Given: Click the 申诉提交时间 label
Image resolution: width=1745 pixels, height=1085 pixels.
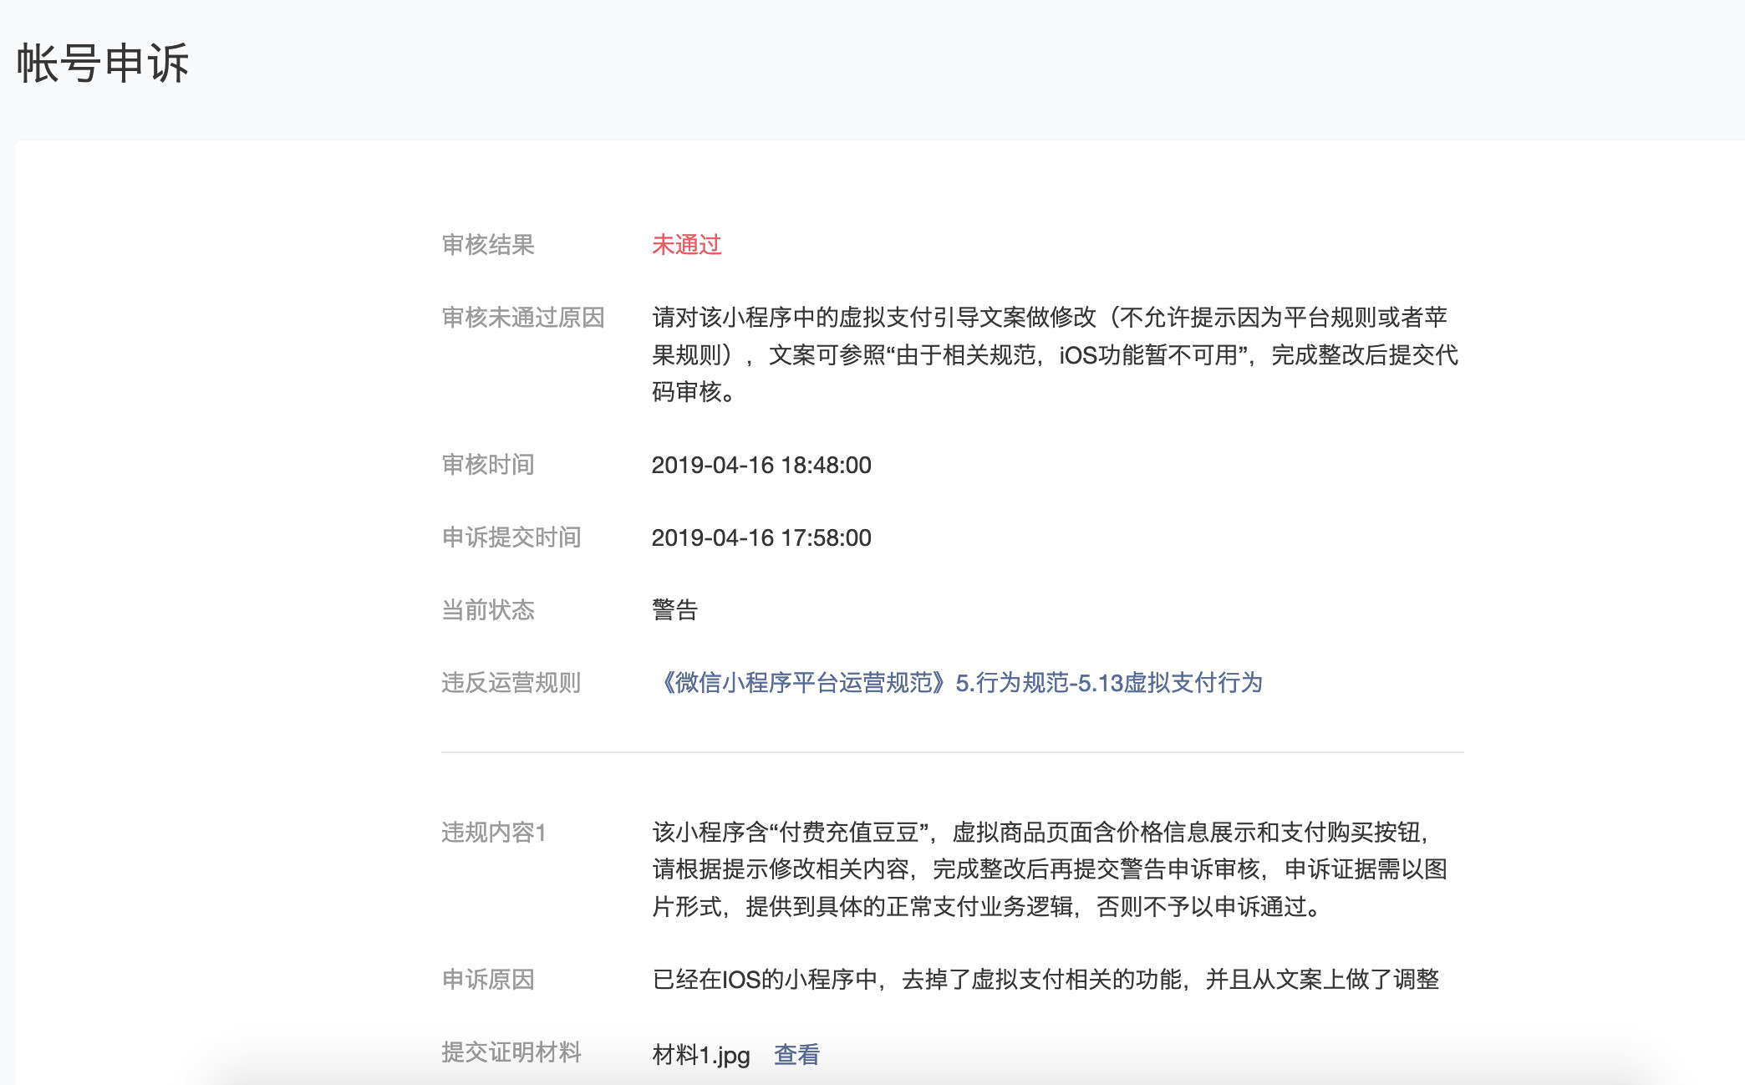Looking at the screenshot, I should (x=511, y=537).
